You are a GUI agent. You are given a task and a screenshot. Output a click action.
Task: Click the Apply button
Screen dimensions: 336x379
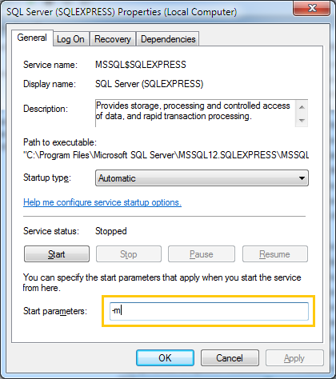tap(294, 358)
